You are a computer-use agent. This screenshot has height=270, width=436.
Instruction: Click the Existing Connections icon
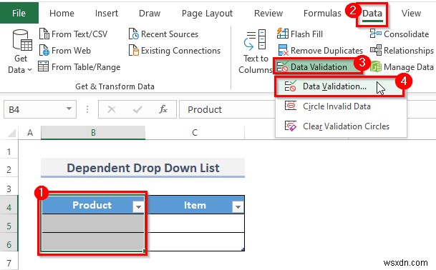coord(134,51)
